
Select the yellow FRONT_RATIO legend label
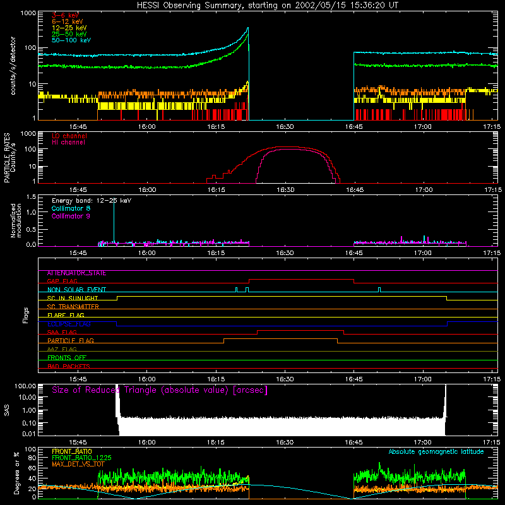[x=72, y=451]
